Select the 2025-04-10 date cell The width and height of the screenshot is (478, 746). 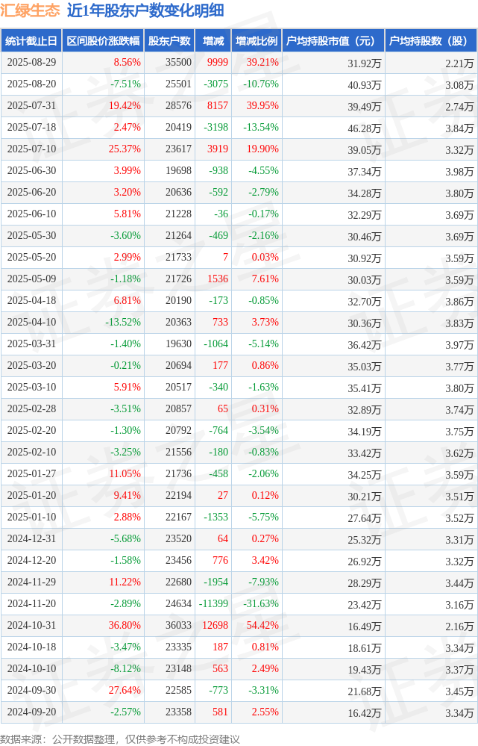tap(31, 322)
